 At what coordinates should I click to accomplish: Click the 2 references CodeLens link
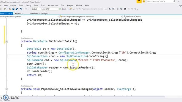[26, 86]
